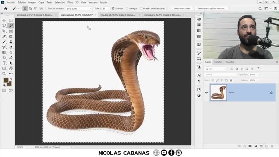Image resolution: width=279 pixels, height=157 pixels.
Task: Select the Rectangle shape tool
Action: 4,68
